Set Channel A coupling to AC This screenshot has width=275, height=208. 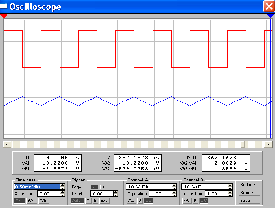pyautogui.click(x=131, y=201)
